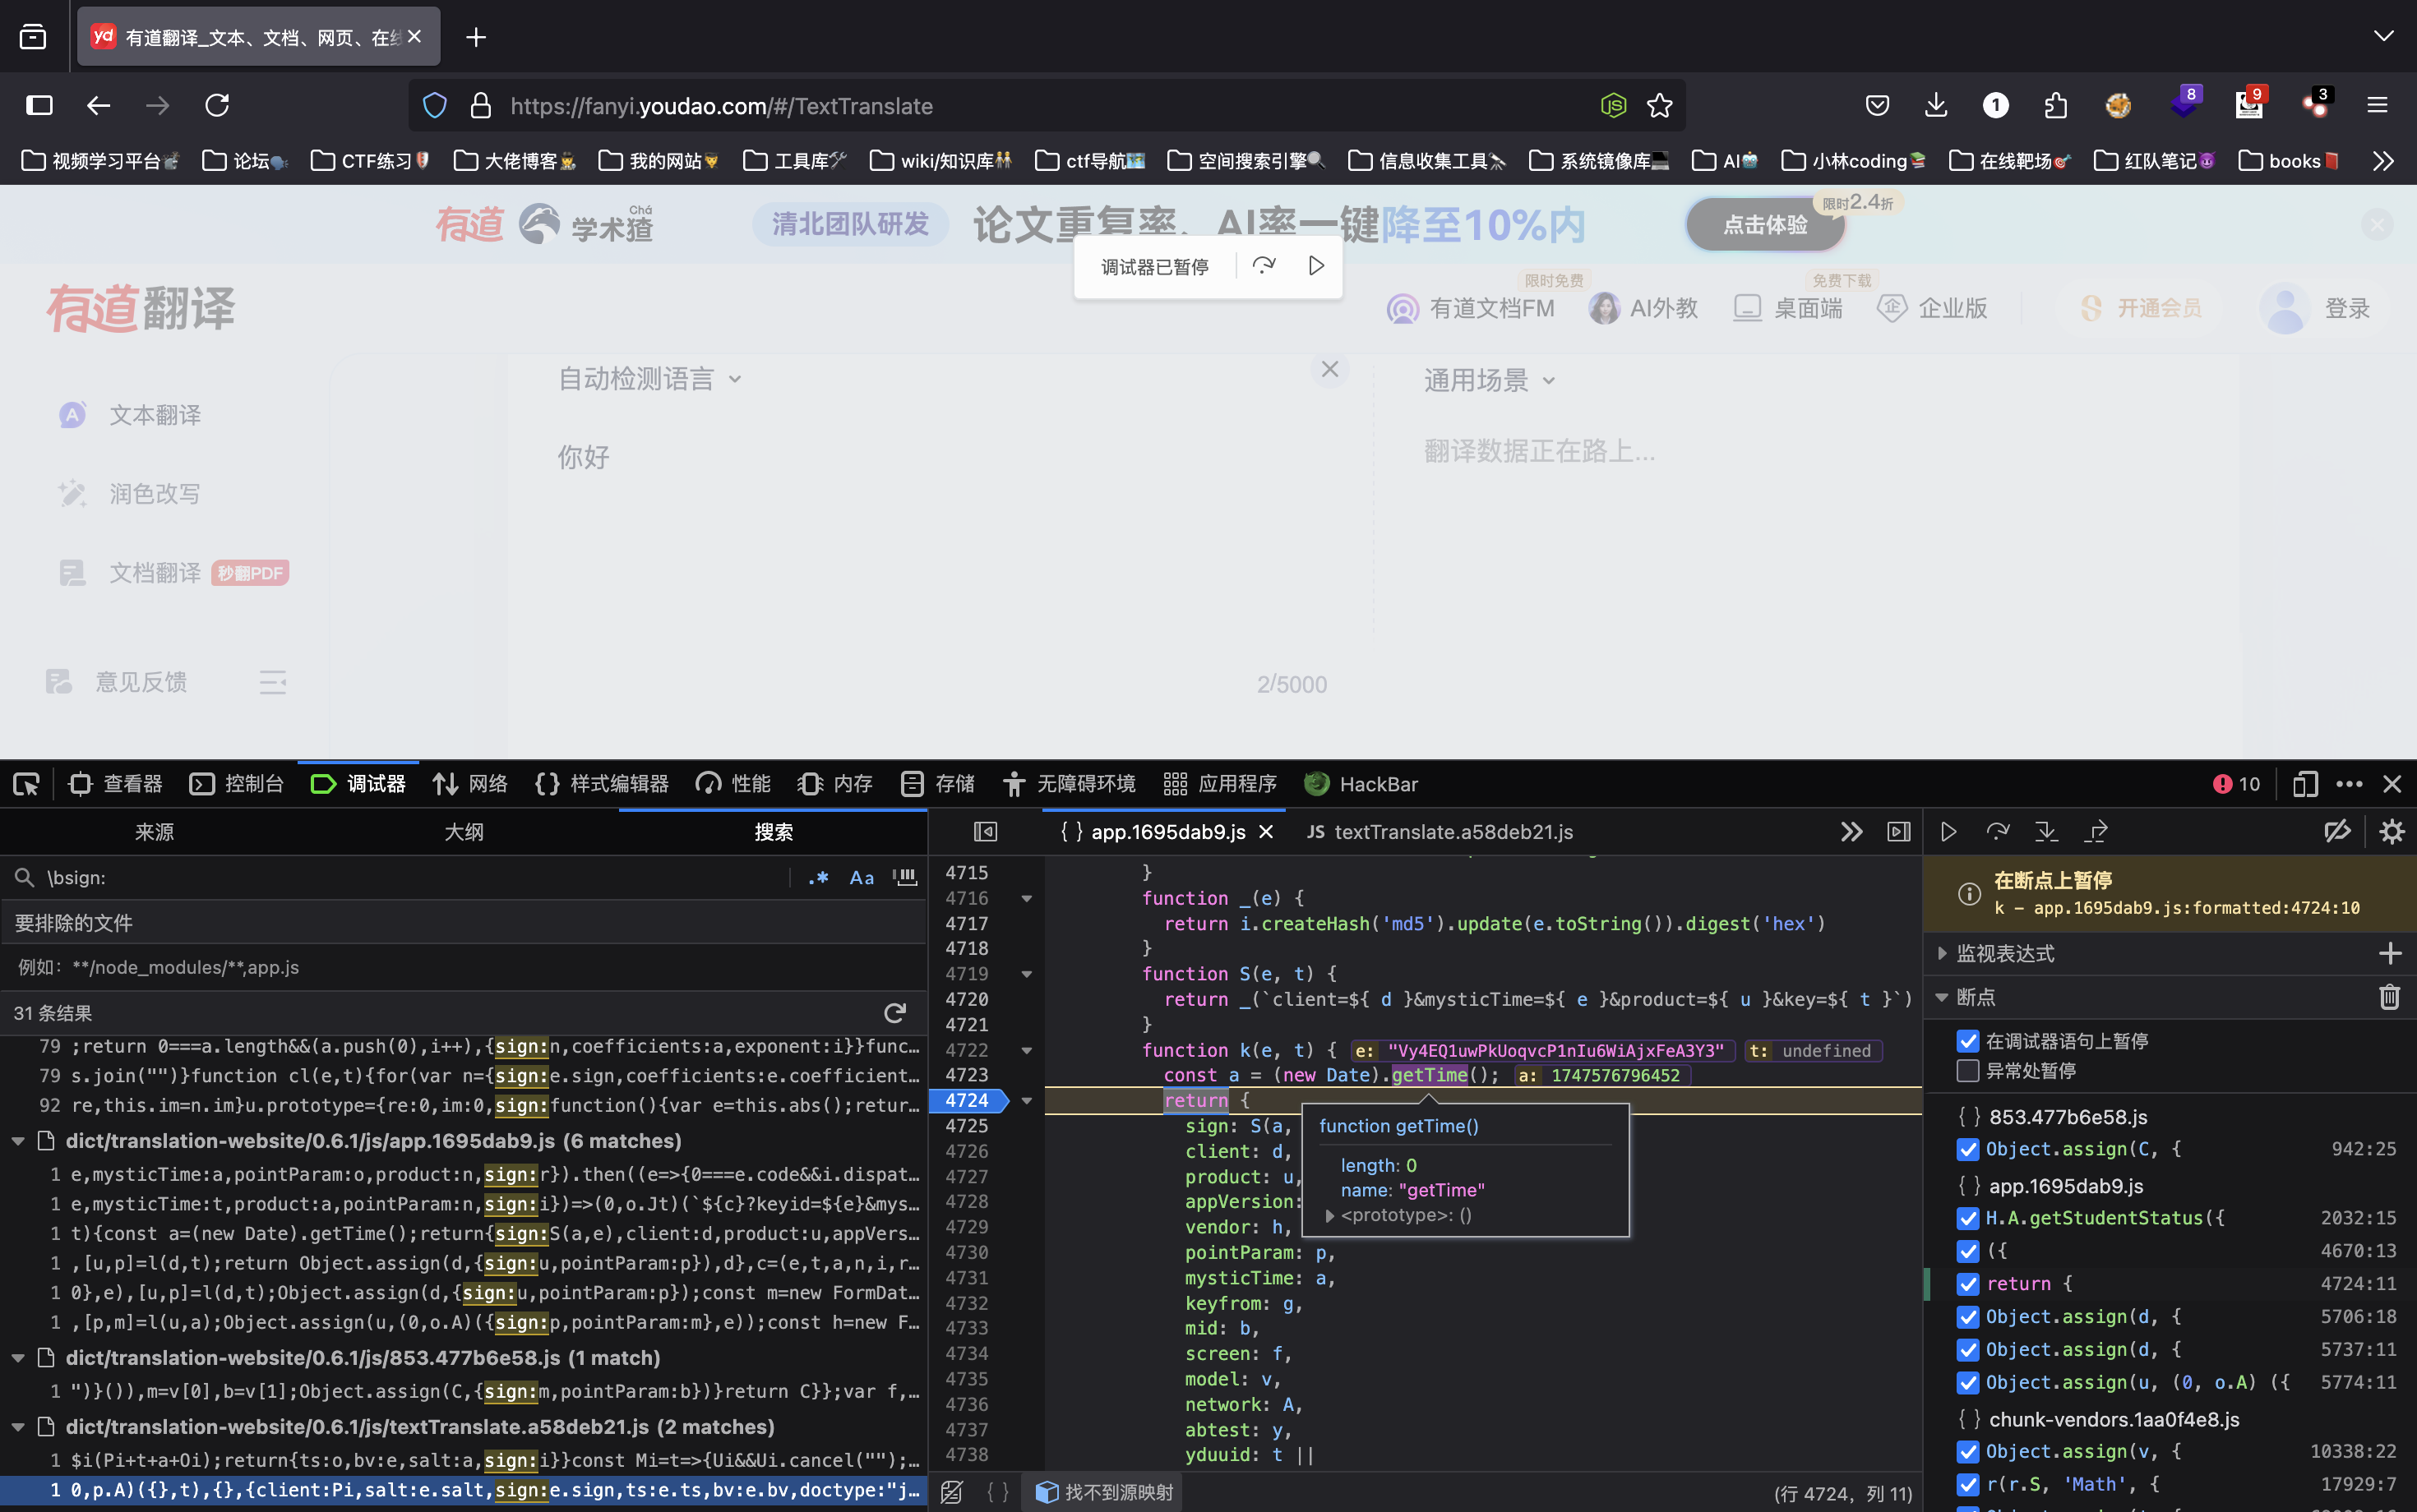Collapse app.1695dab9.js search results group
Image resolution: width=2417 pixels, height=1512 pixels.
click(x=18, y=1141)
